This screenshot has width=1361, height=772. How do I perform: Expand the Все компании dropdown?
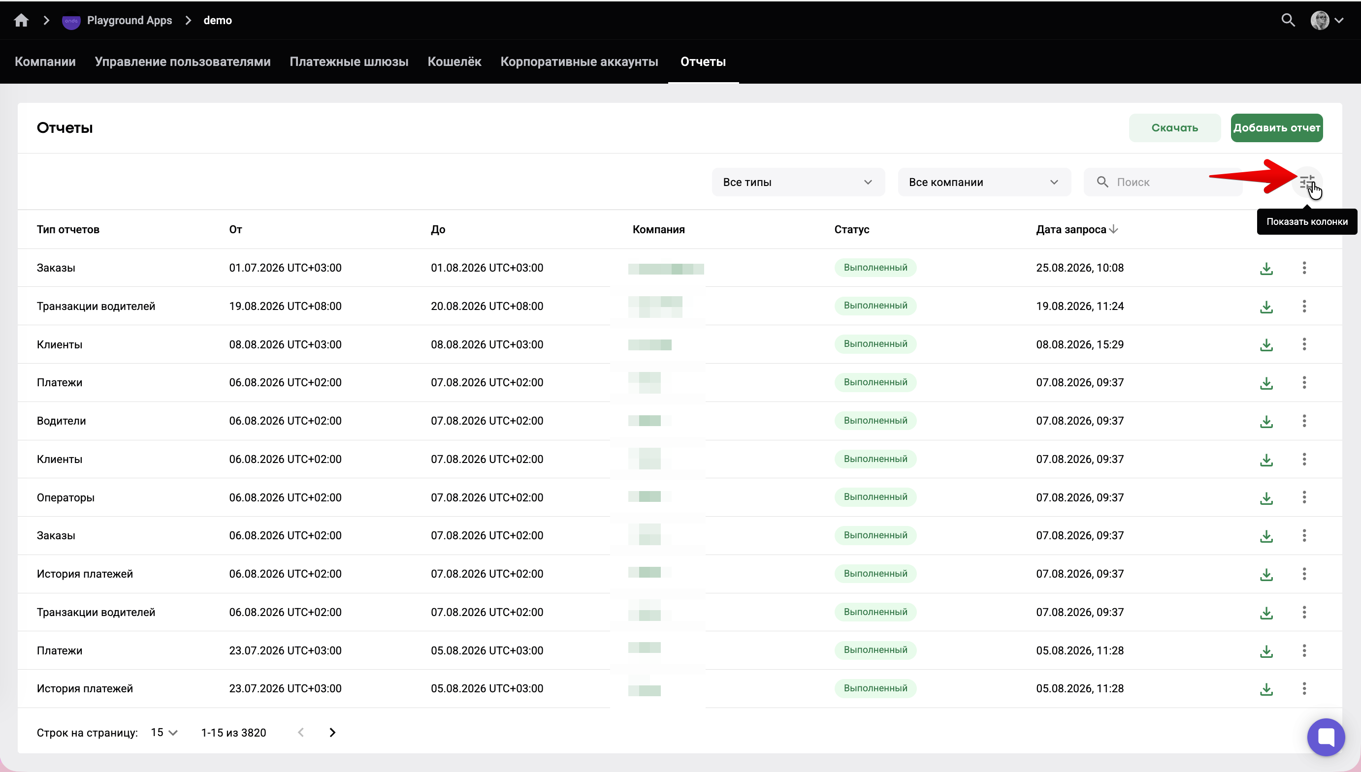pos(984,183)
